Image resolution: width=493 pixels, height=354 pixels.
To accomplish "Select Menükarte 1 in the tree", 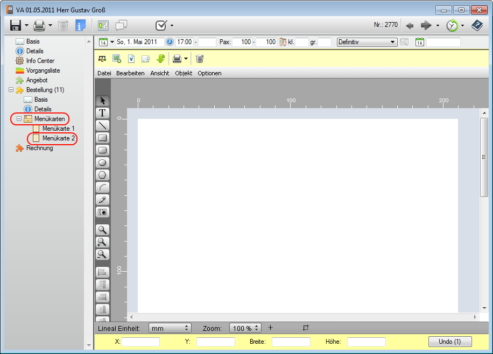I will pos(58,129).
